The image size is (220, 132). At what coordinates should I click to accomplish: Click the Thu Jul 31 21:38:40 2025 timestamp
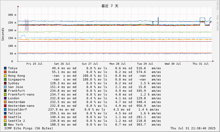tap(193, 128)
